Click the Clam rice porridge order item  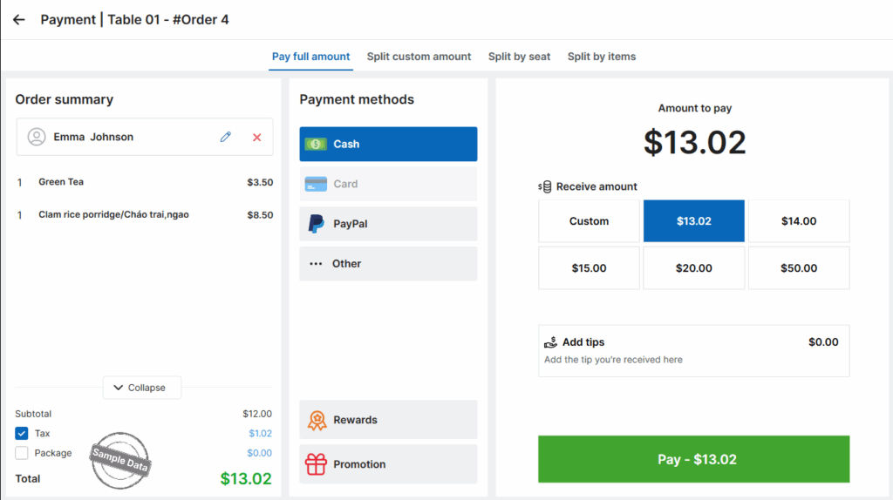(113, 214)
